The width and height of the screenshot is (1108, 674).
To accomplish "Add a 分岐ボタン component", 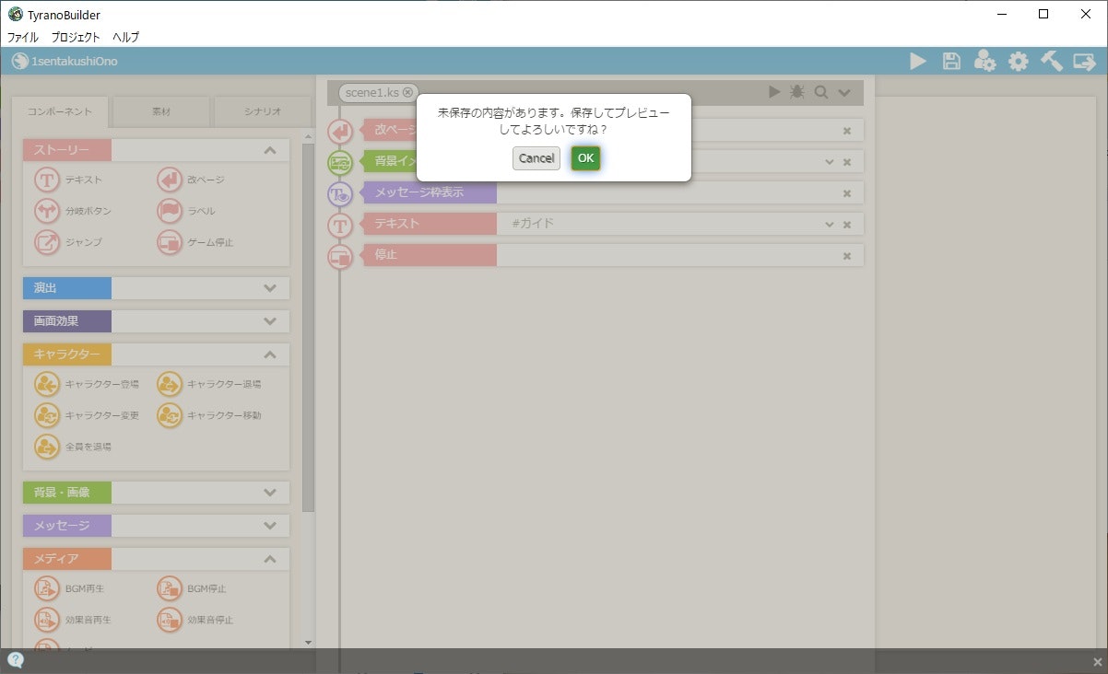I will tap(73, 211).
